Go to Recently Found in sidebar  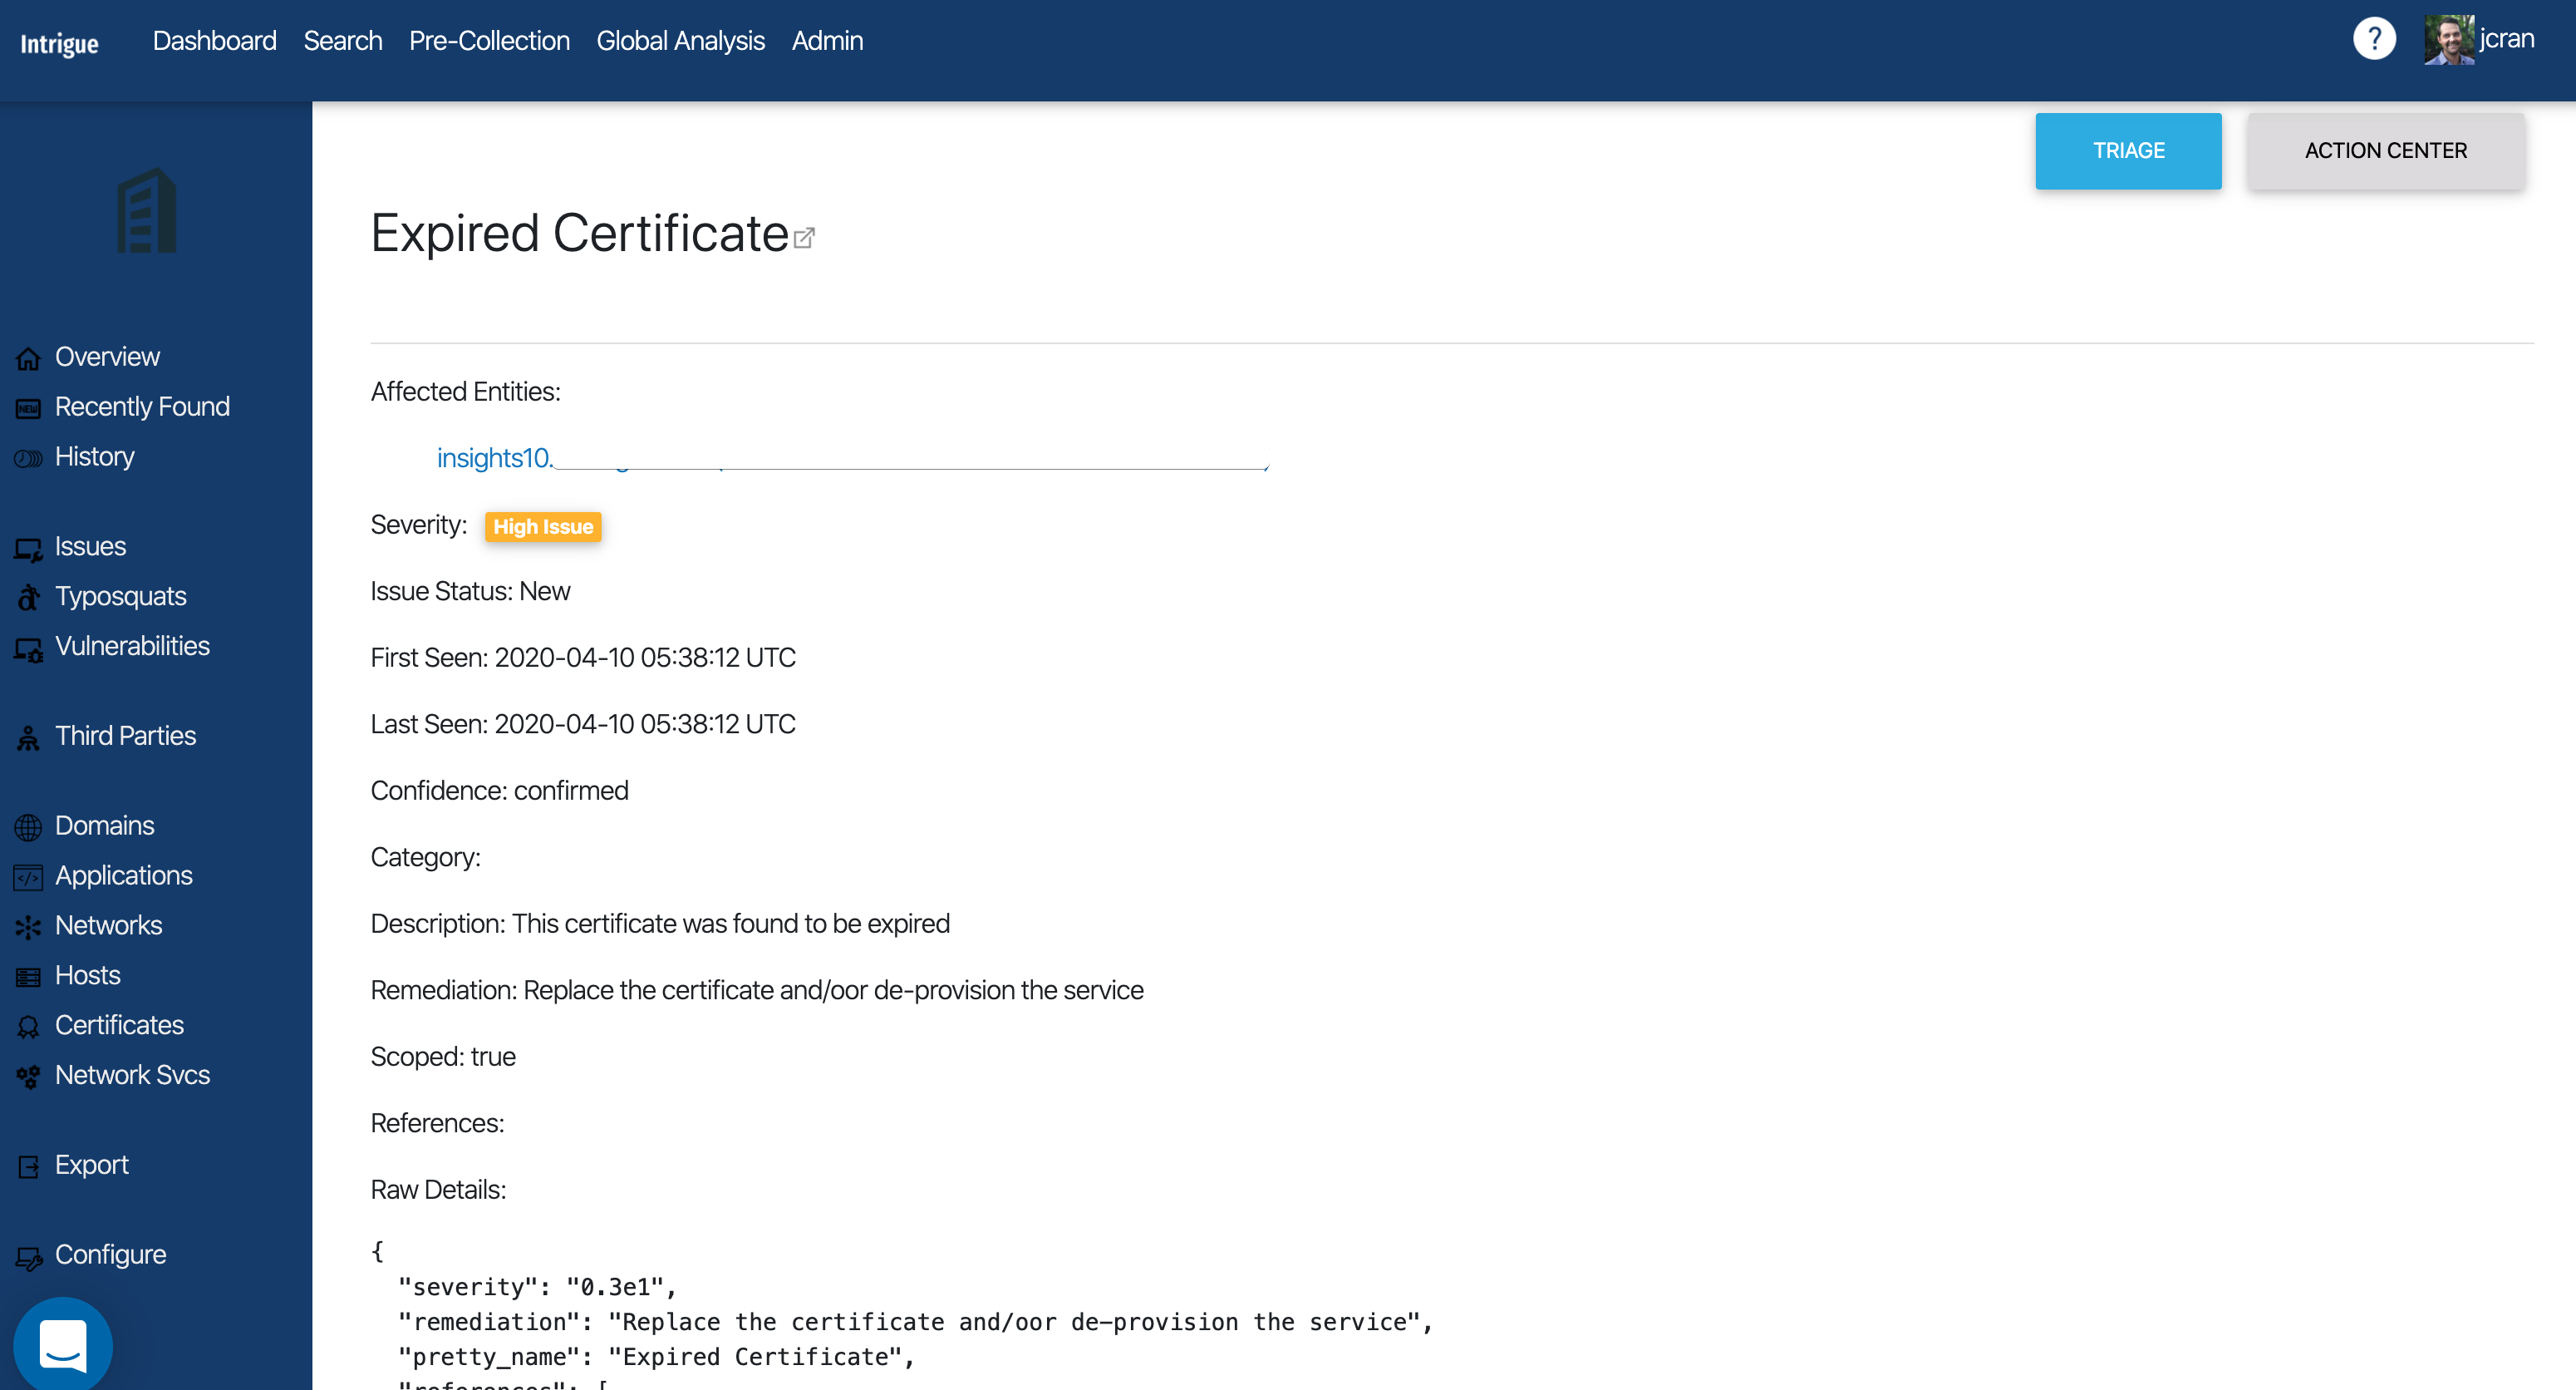click(x=142, y=407)
